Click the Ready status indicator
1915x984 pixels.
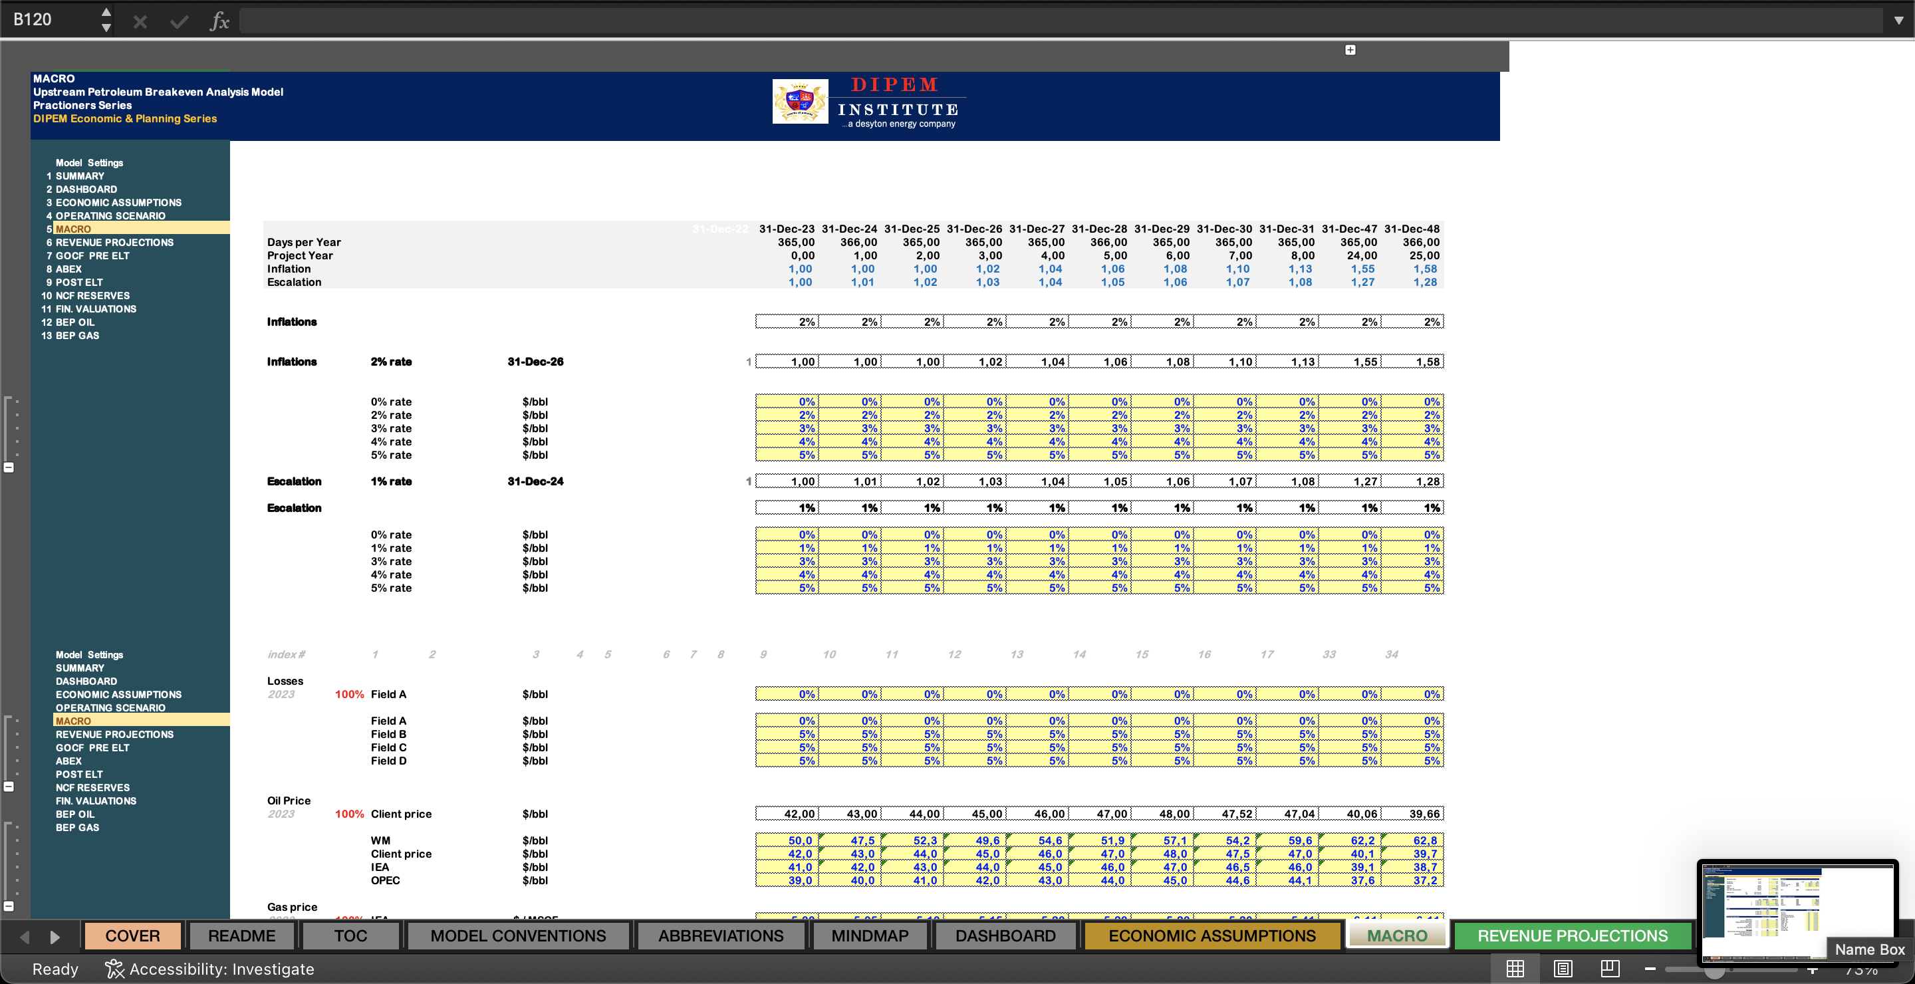[55, 969]
